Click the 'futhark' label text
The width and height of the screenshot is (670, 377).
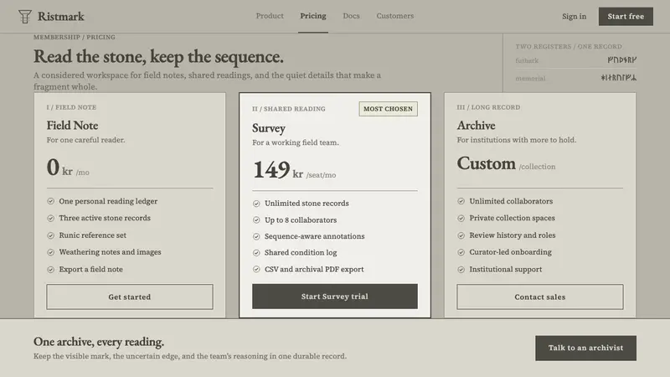[x=527, y=60]
